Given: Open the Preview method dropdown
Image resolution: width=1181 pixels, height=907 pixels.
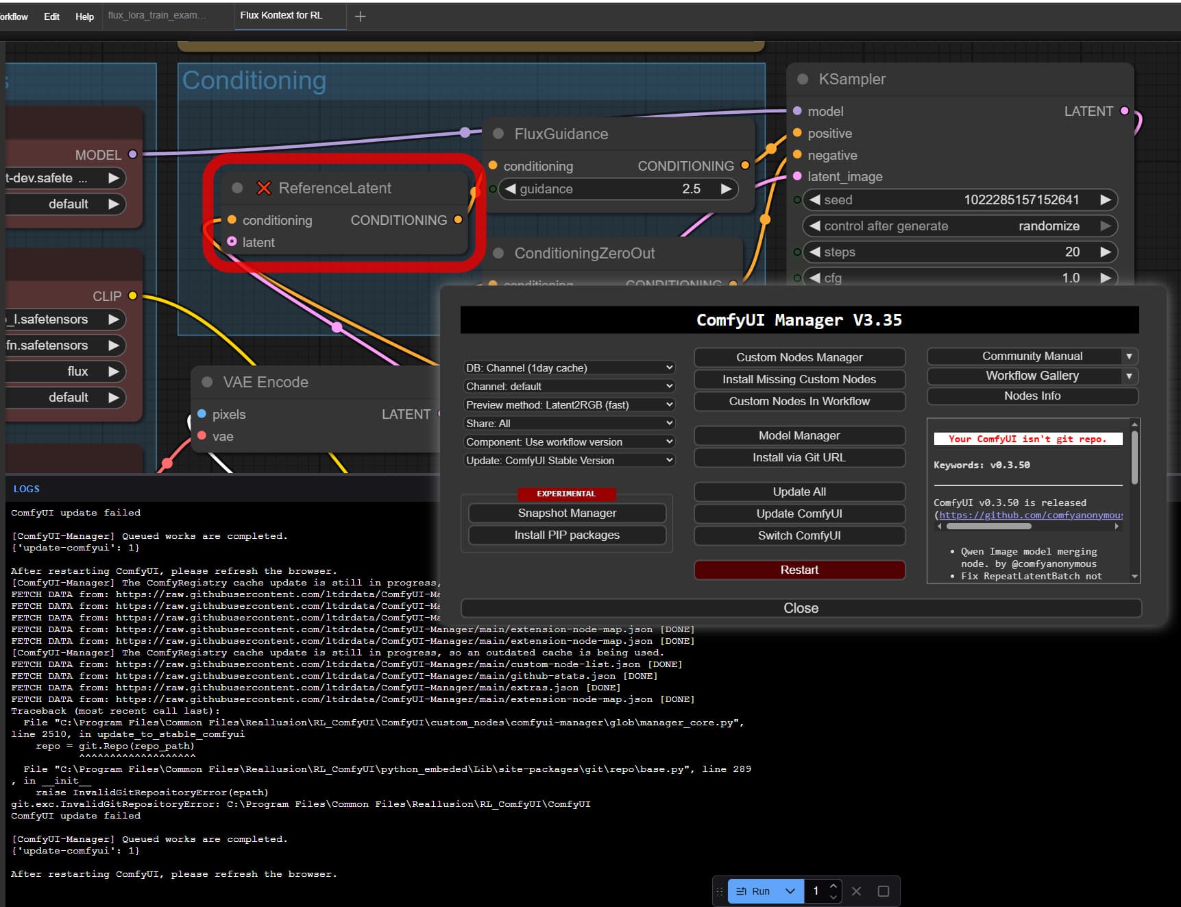Looking at the screenshot, I should 569,405.
